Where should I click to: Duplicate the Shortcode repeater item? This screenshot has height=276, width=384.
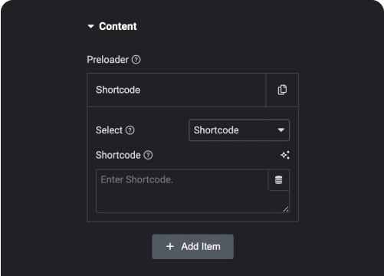point(282,90)
